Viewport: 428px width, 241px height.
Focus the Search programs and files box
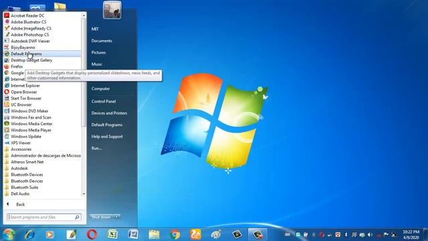tap(43, 217)
